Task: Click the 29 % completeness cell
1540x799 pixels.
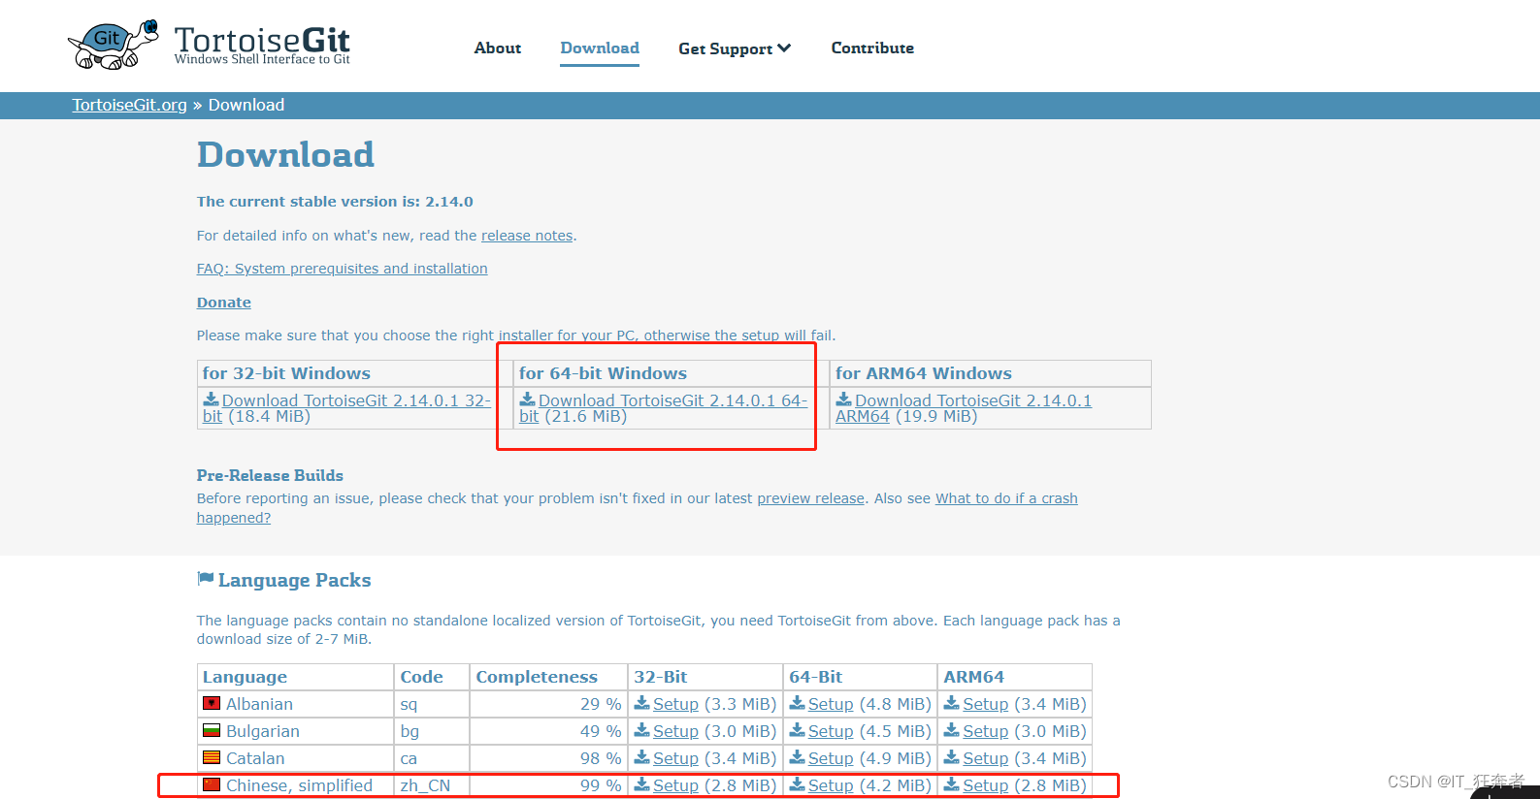Action: 549,704
